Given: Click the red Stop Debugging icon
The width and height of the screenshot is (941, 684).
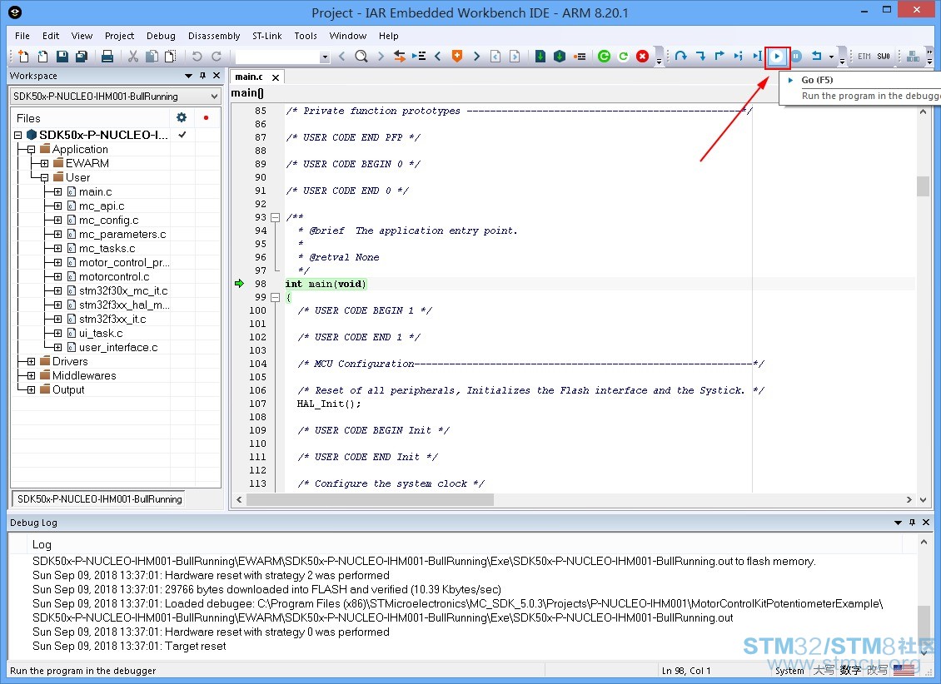Looking at the screenshot, I should (642, 57).
